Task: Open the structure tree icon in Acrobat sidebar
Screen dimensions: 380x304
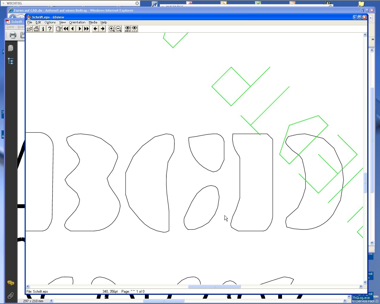Action: point(11,61)
